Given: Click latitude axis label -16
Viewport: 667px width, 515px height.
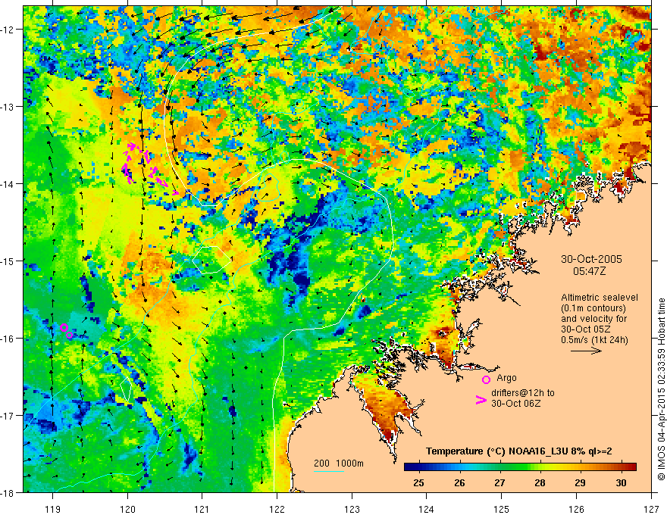Looking at the screenshot, I should (x=8, y=339).
